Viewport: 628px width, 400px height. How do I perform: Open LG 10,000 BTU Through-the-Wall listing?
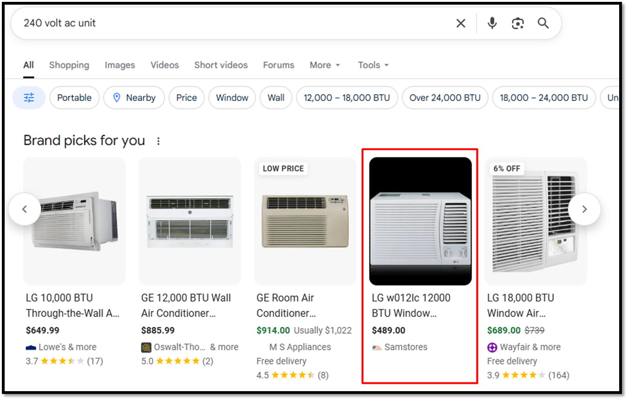click(72, 305)
